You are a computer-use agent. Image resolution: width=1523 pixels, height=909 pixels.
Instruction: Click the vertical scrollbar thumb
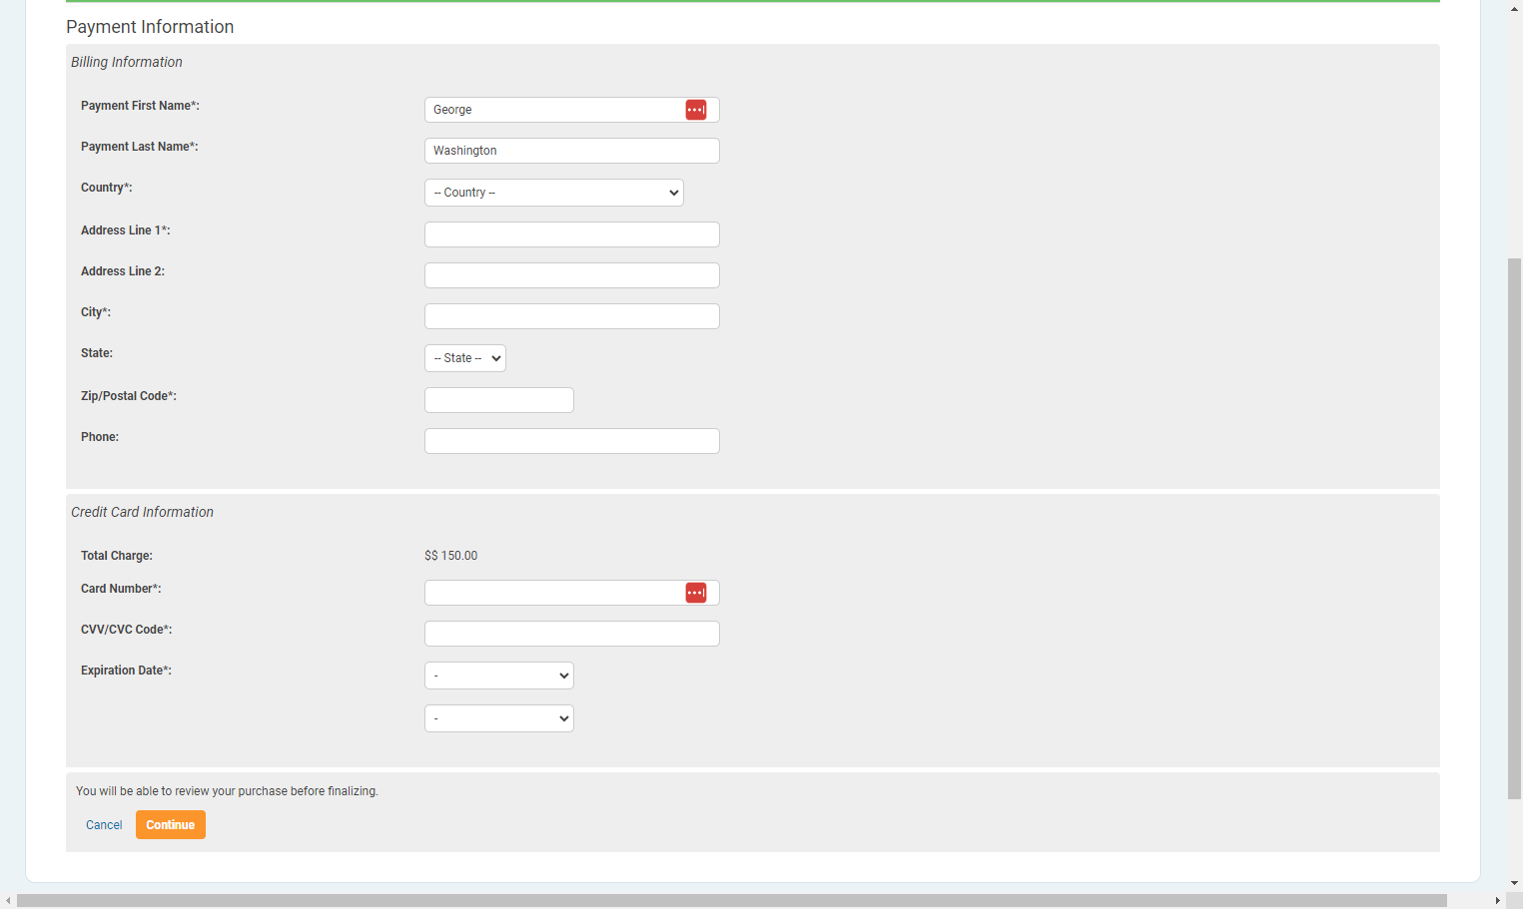(x=1515, y=529)
